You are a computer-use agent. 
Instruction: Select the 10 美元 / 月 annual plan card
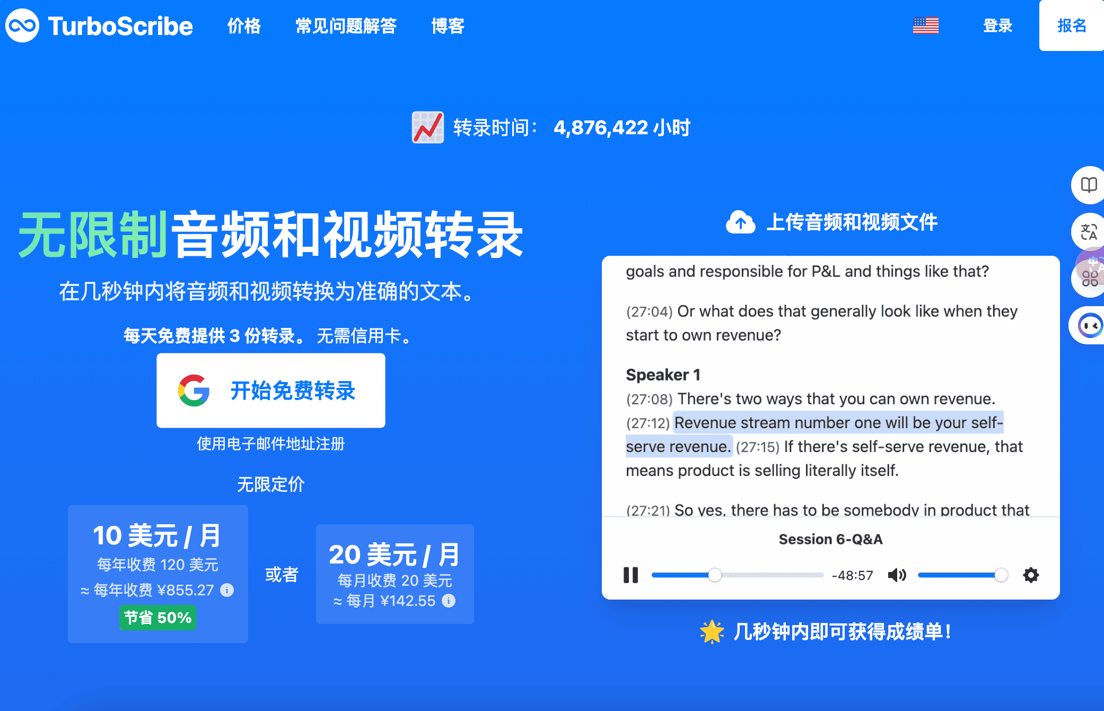[158, 574]
